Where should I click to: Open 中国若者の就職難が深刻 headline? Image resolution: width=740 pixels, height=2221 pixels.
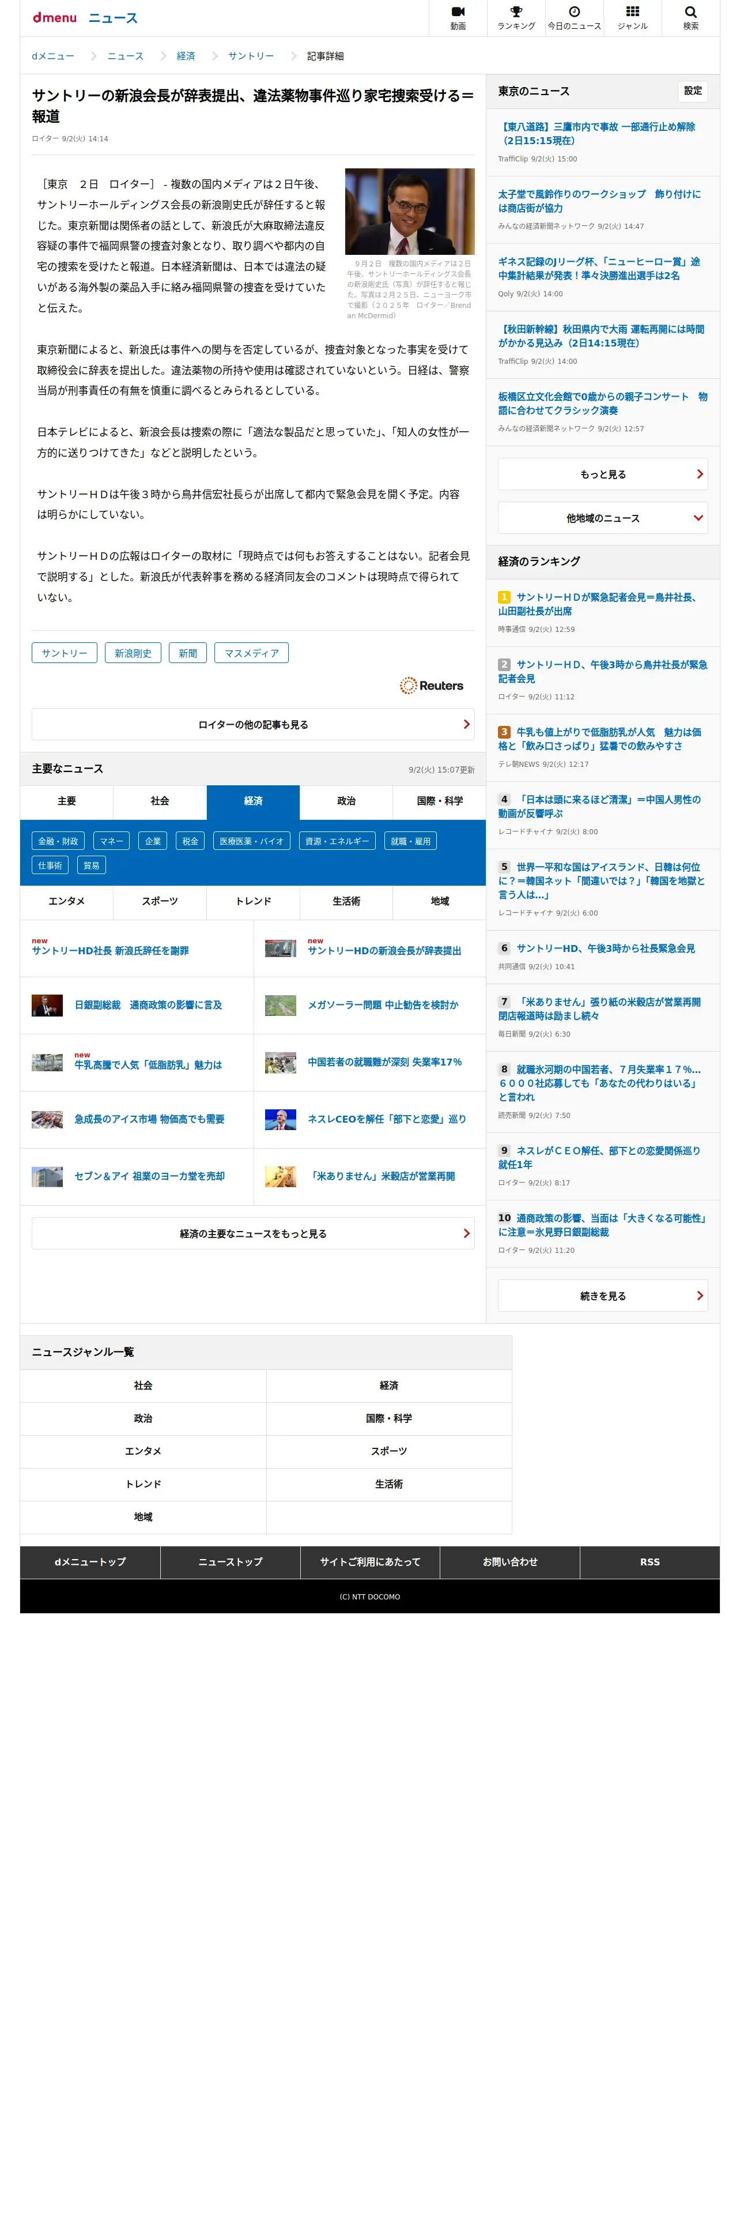coord(384,1062)
